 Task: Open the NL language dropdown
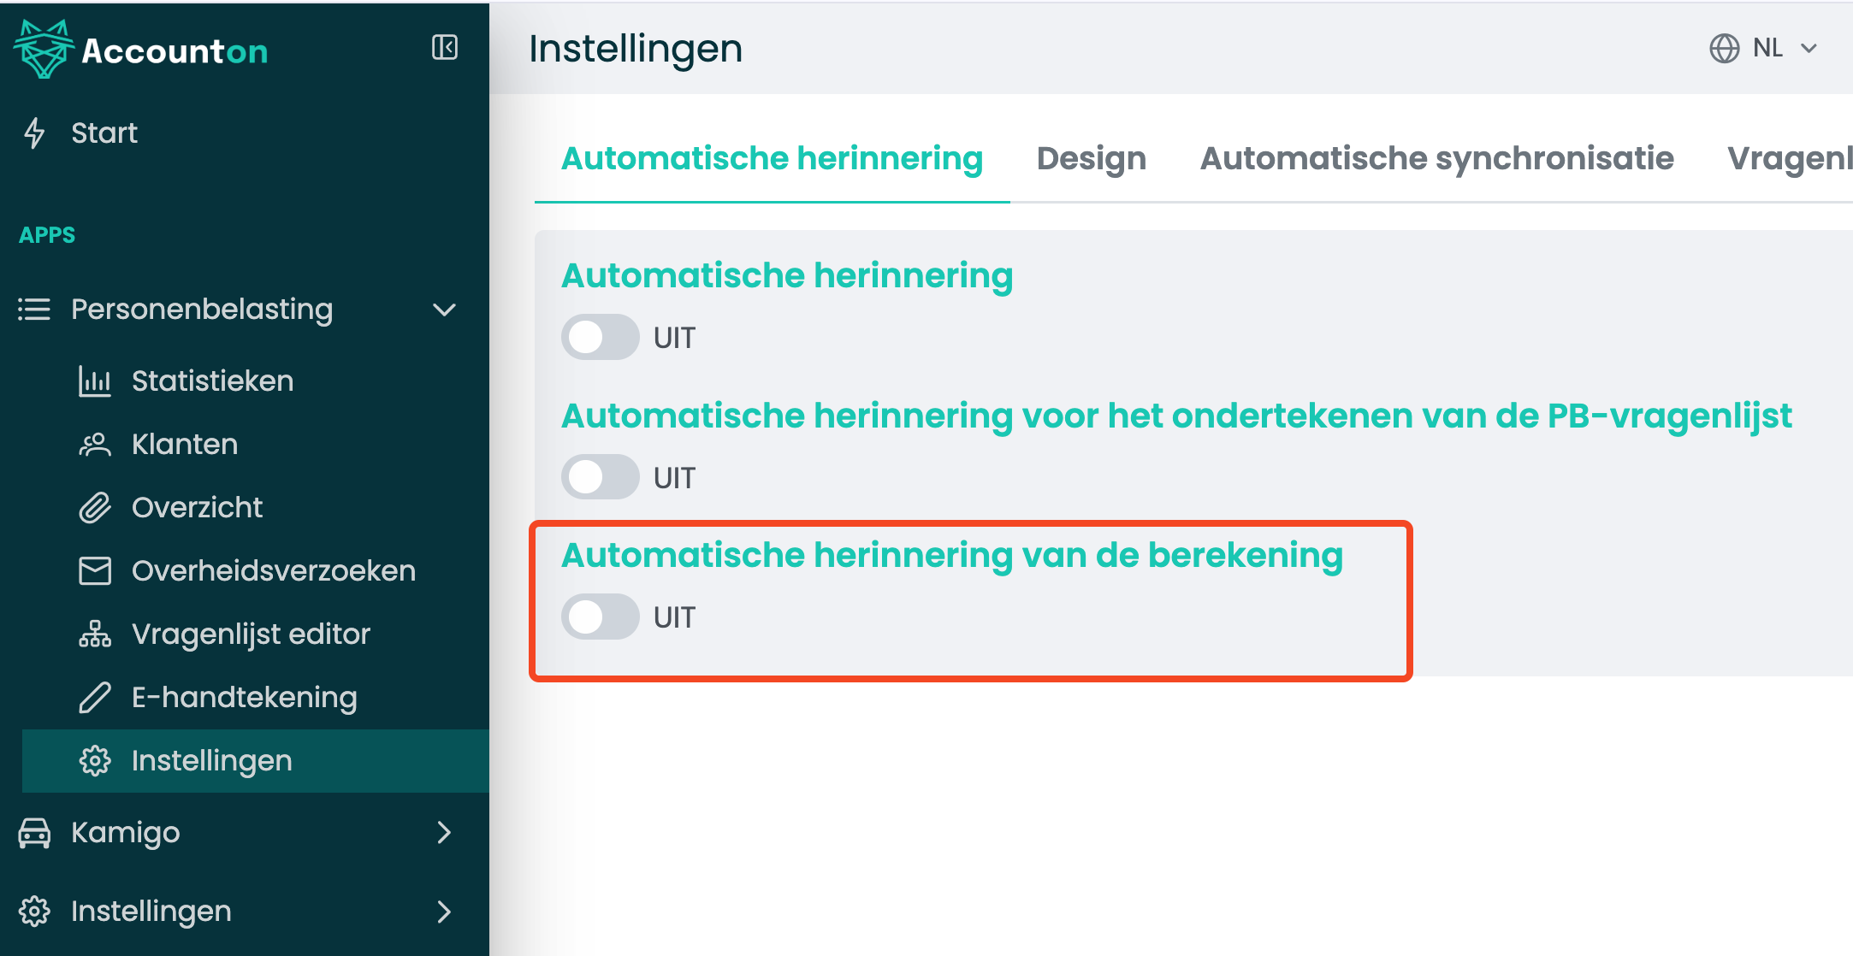click(x=1763, y=48)
